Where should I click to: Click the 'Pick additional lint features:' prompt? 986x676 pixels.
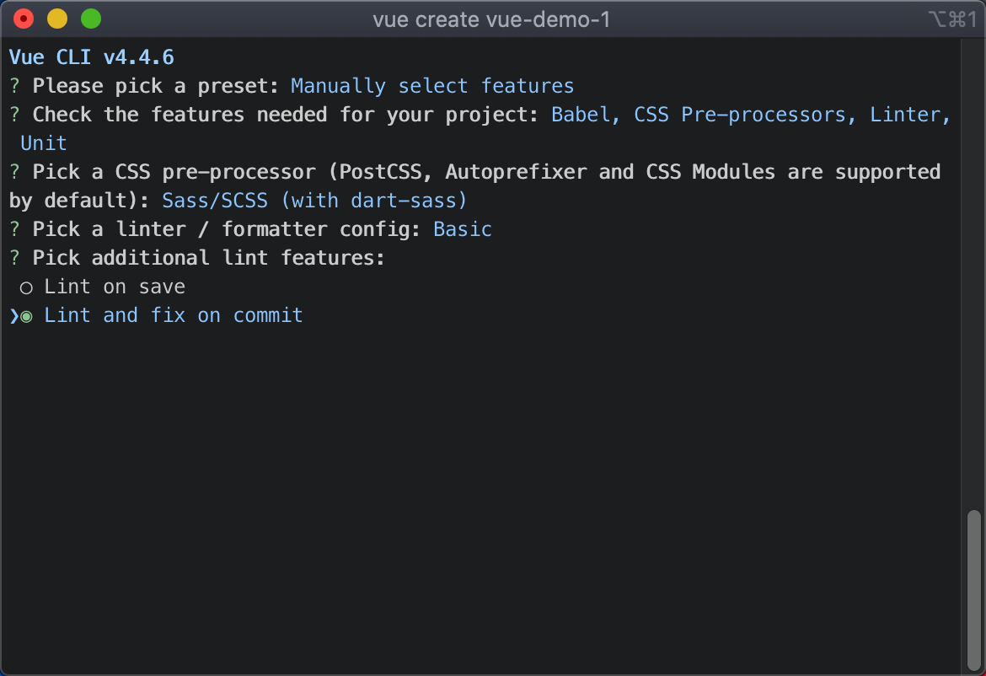(208, 258)
